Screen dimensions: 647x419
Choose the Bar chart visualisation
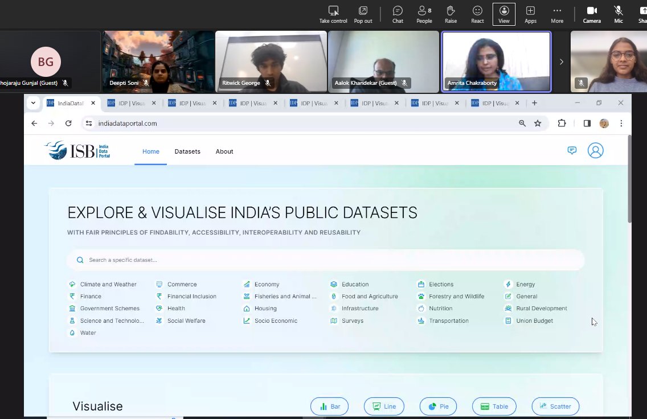coord(329,406)
